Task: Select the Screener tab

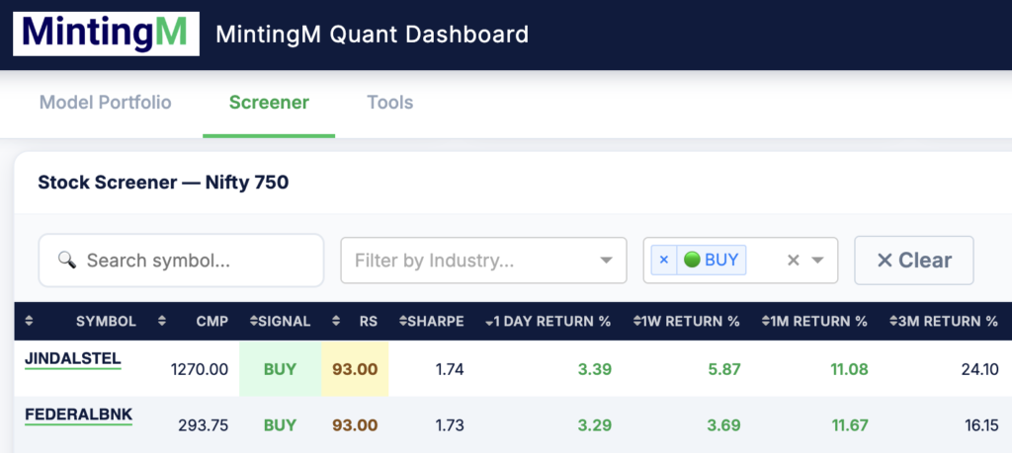Action: tap(269, 103)
